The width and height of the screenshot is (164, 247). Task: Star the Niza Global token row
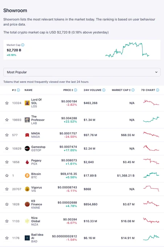click(x=7, y=221)
